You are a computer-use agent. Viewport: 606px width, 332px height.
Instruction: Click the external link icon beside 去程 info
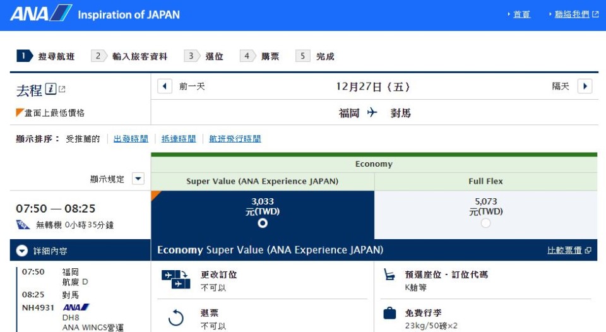[x=62, y=89]
